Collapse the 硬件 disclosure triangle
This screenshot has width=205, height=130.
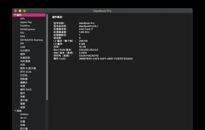(15, 15)
